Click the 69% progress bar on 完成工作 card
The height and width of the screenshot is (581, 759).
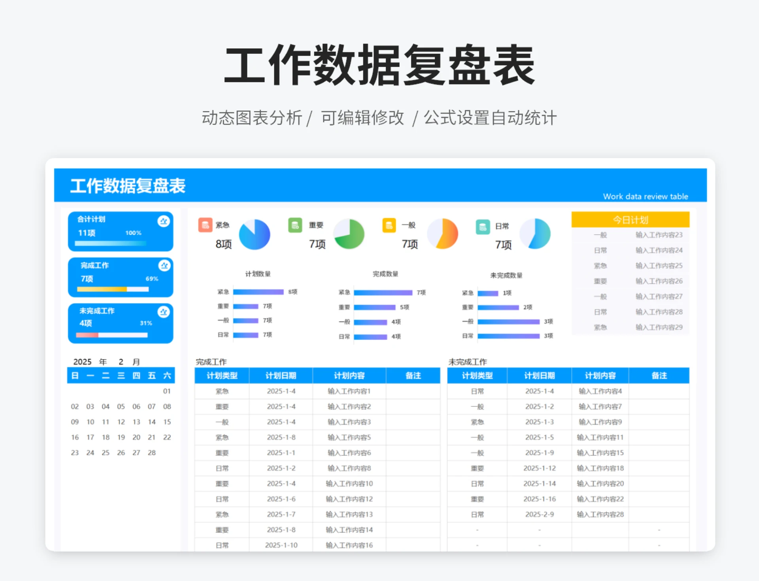click(112, 288)
